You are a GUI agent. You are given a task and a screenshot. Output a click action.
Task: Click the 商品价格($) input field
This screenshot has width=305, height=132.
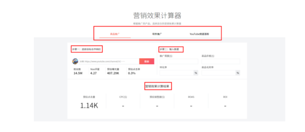click(221, 61)
